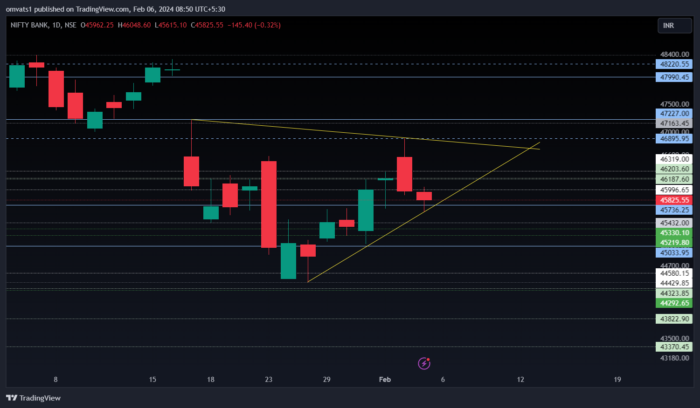The image size is (700, 408).
Task: Click the 45736.25 price label
Action: 674,210
